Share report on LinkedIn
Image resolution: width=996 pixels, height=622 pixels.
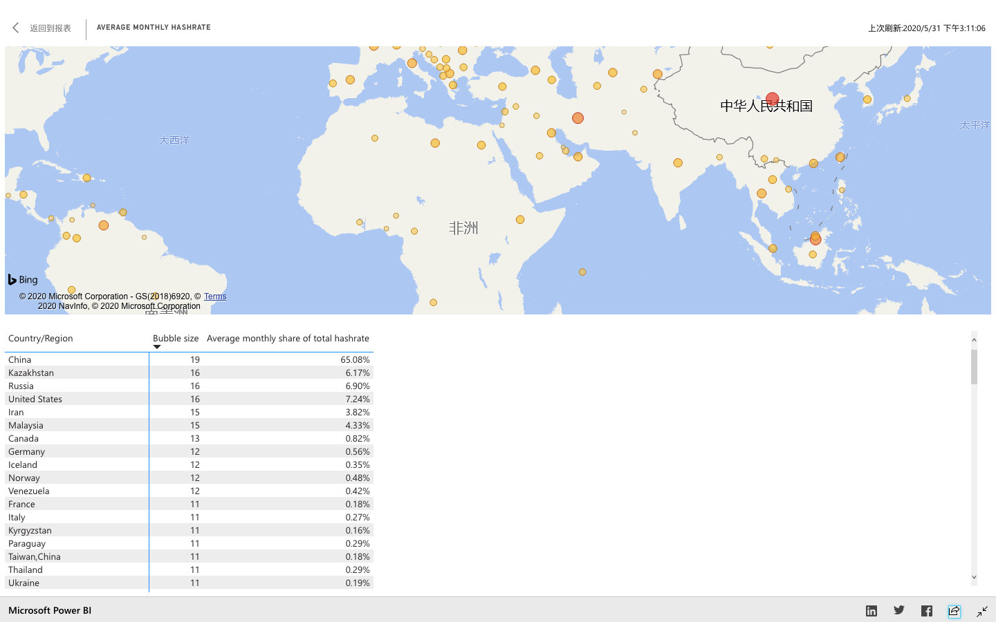click(871, 611)
